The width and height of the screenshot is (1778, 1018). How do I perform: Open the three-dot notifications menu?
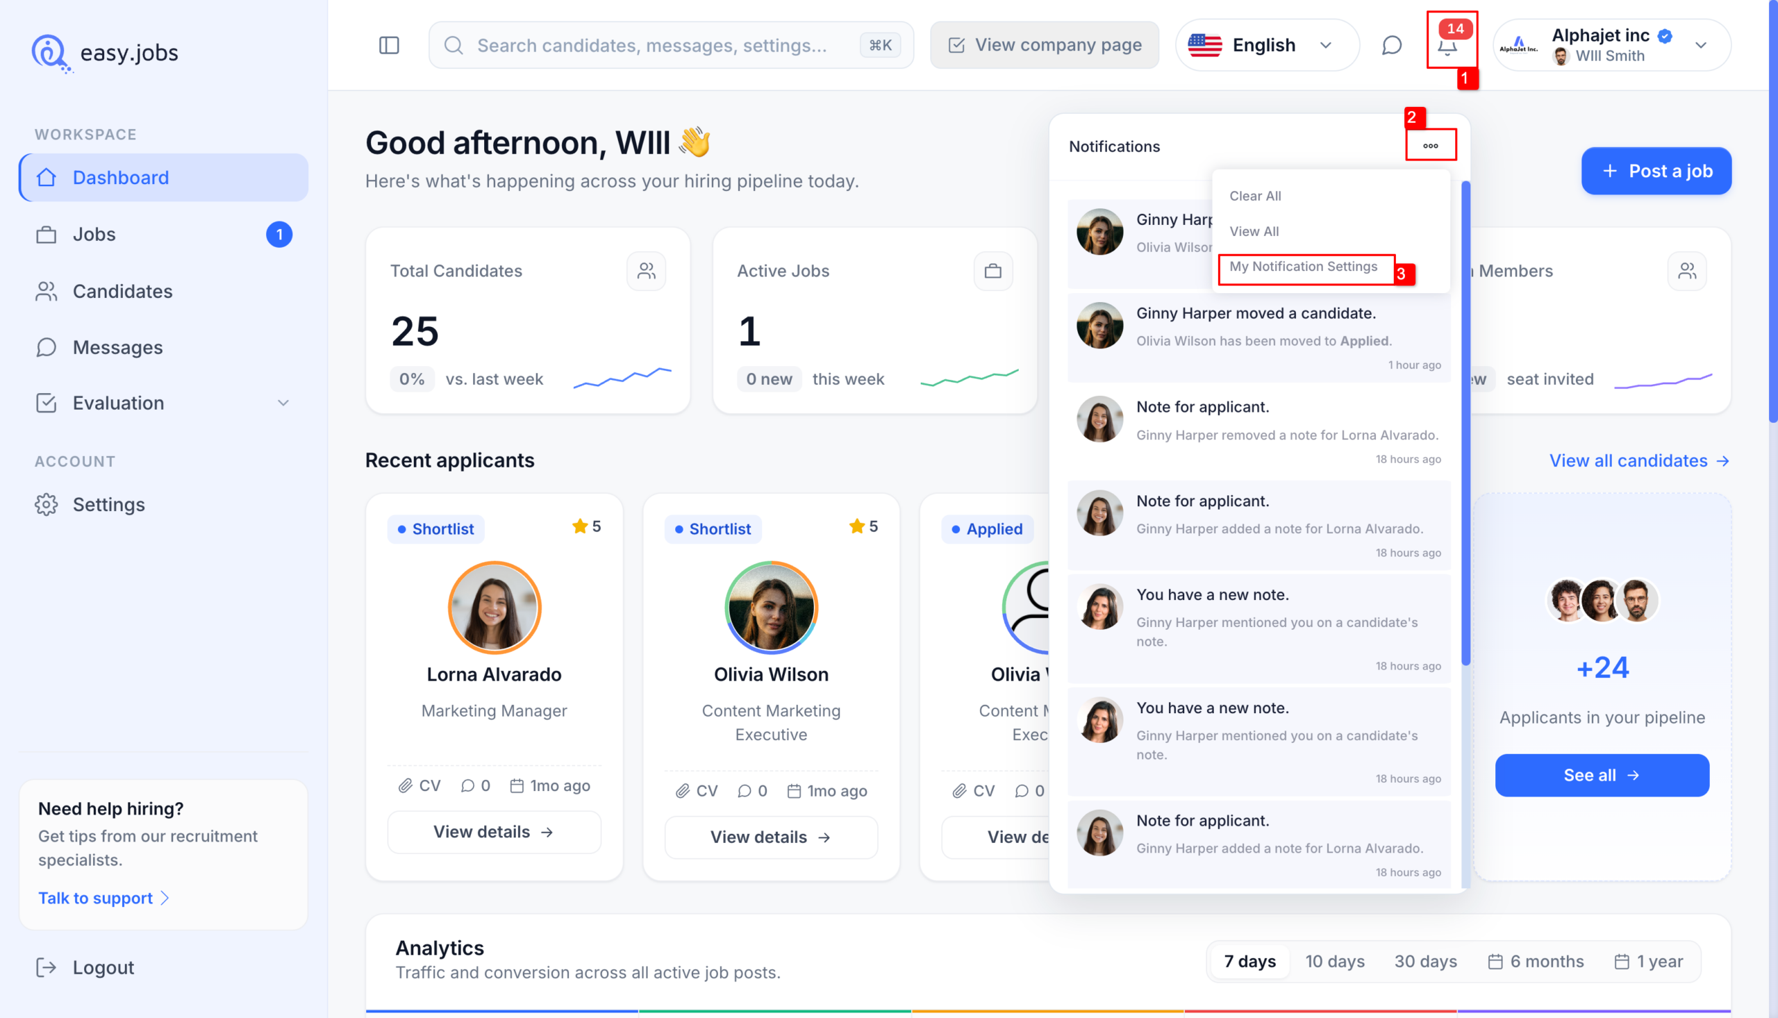click(1431, 146)
